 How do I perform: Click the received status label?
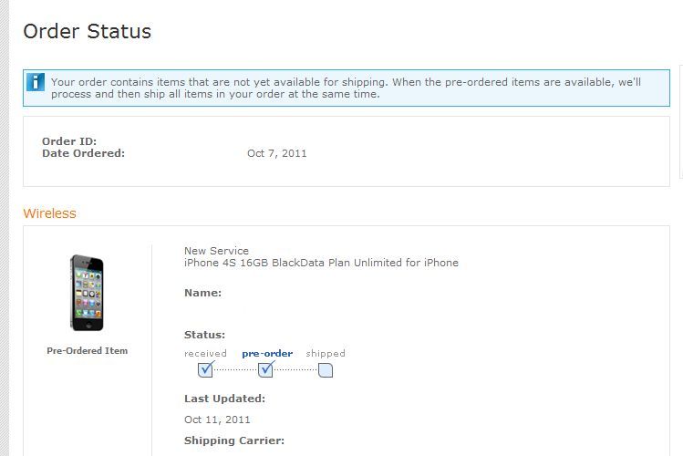click(x=205, y=353)
